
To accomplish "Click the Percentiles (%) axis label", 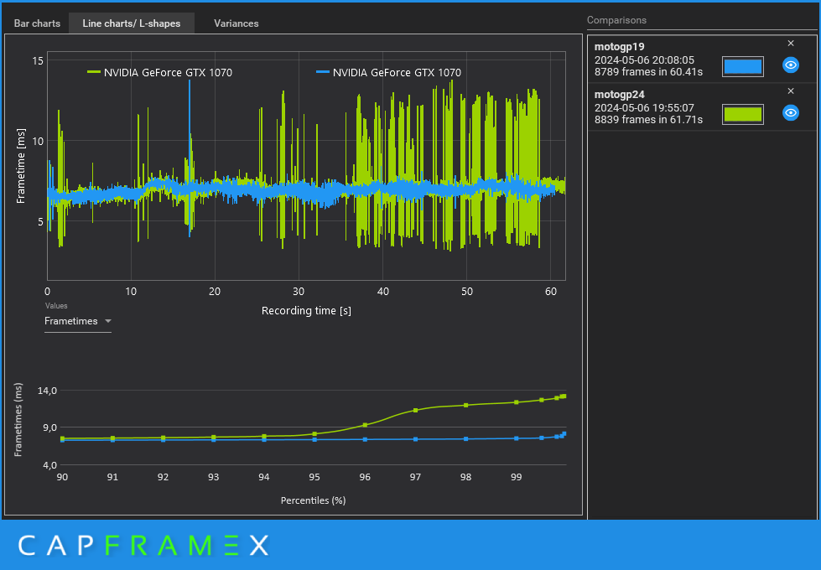I will [x=313, y=500].
